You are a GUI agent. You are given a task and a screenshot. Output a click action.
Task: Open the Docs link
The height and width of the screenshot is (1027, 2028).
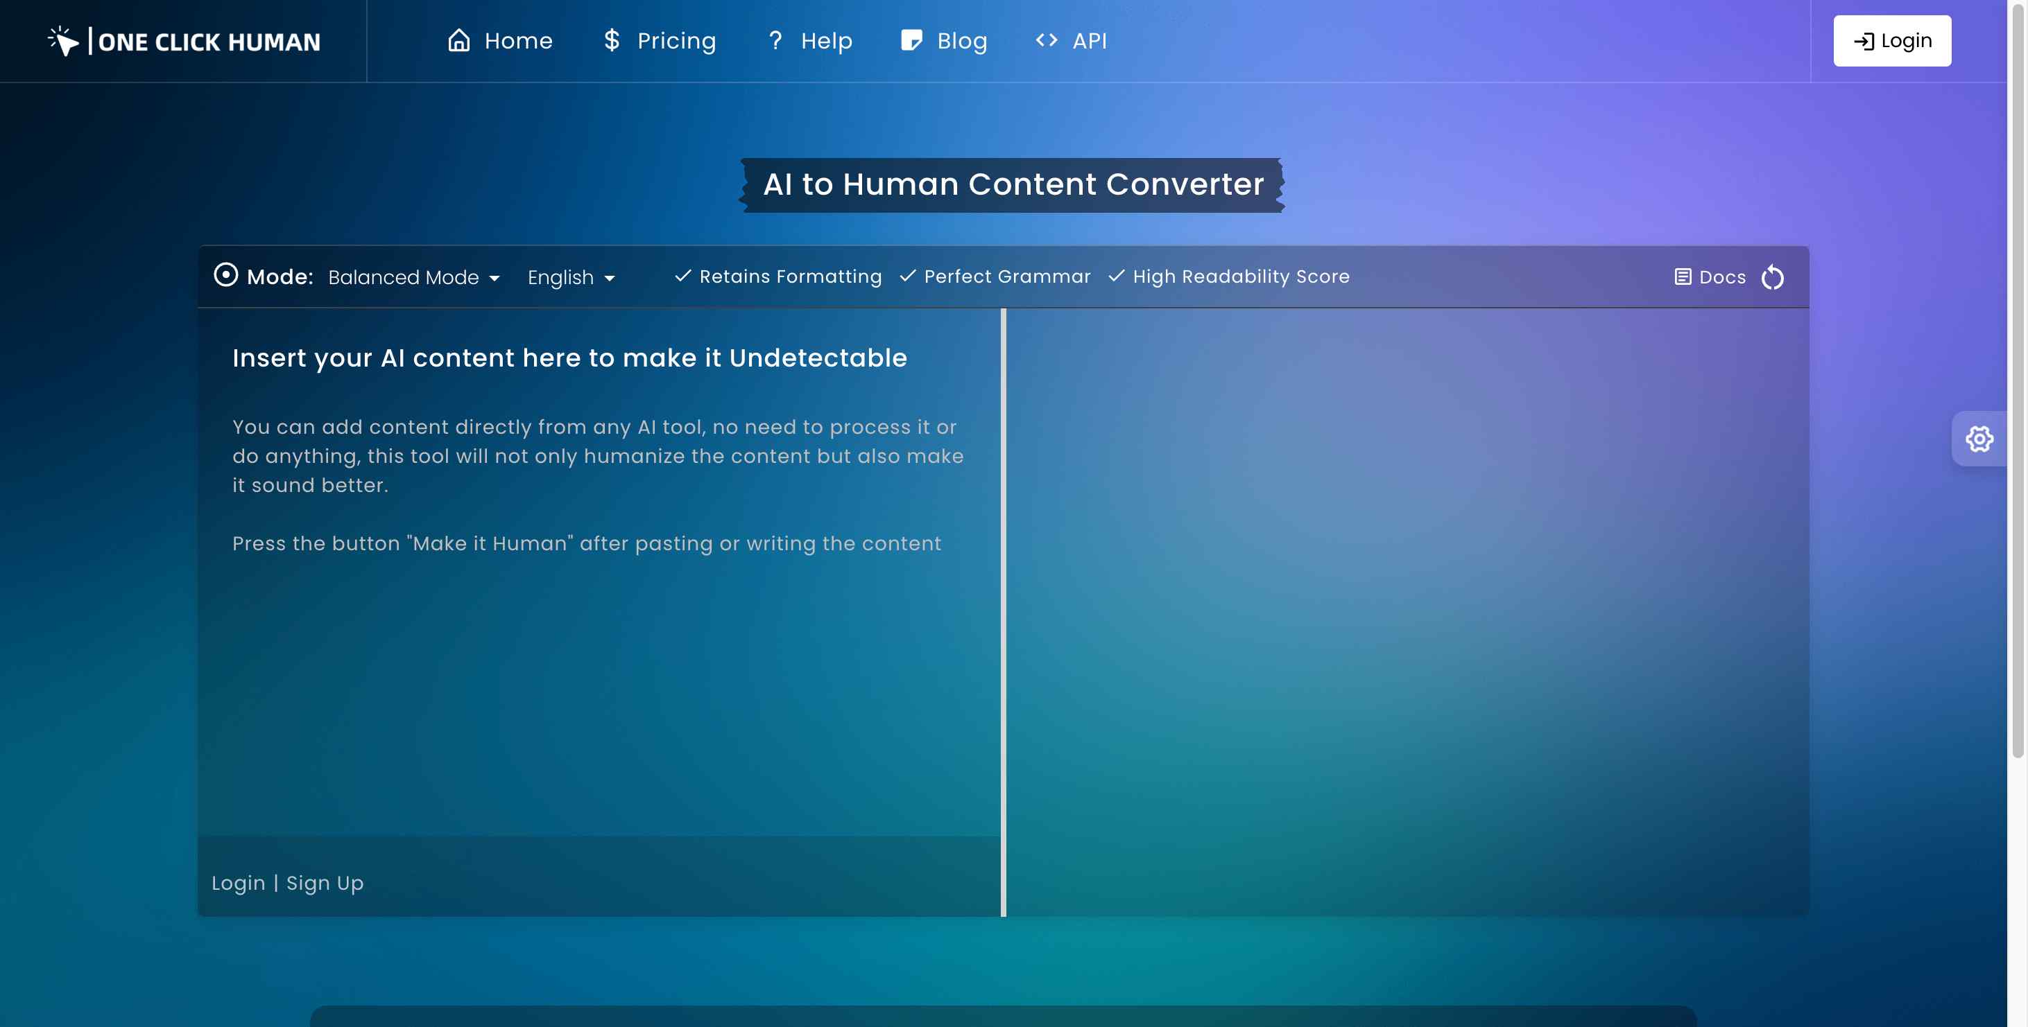(x=1710, y=276)
